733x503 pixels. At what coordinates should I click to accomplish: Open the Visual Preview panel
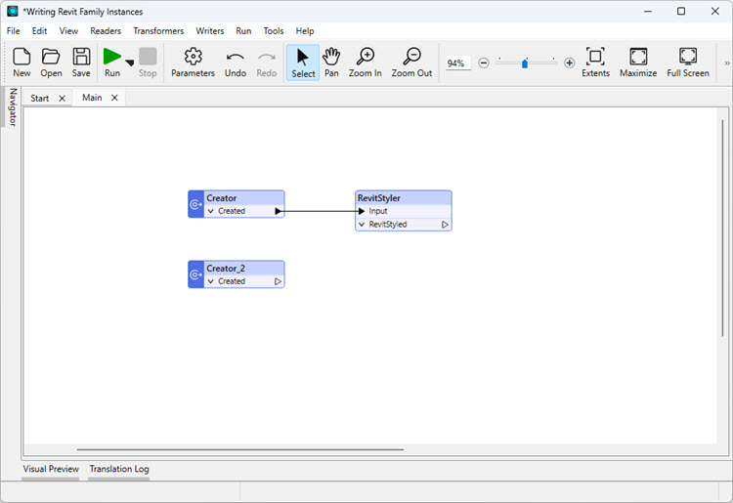51,469
